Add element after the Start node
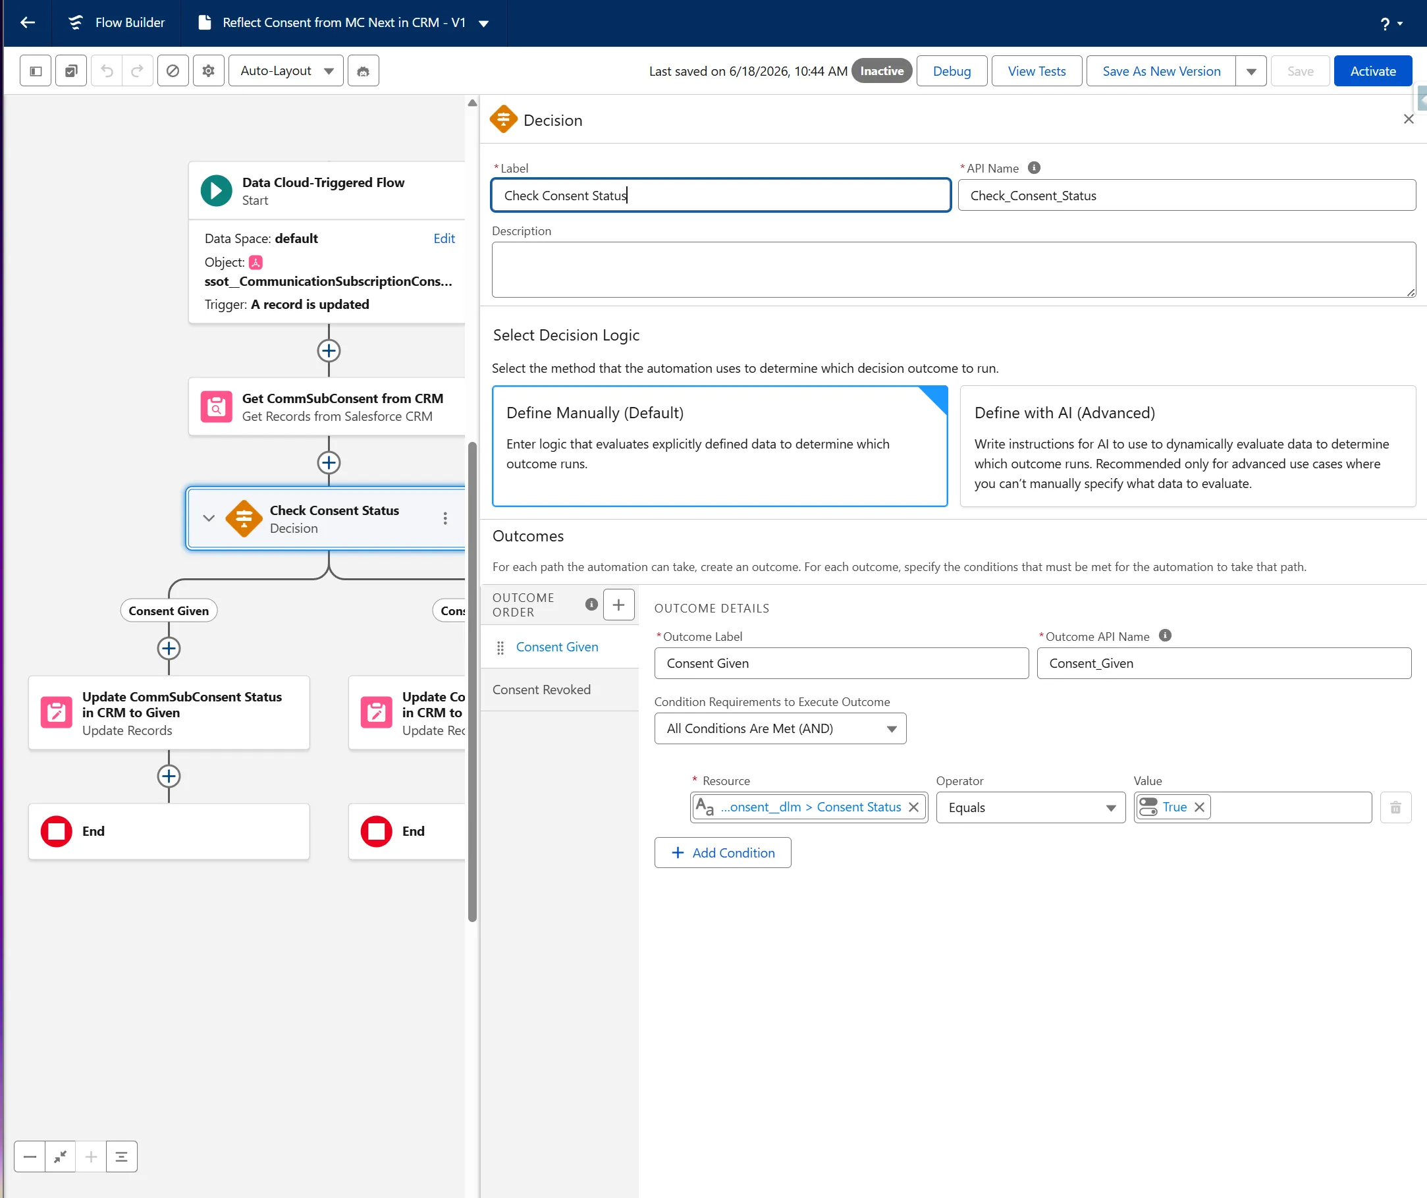Image resolution: width=1427 pixels, height=1198 pixels. pos(329,350)
